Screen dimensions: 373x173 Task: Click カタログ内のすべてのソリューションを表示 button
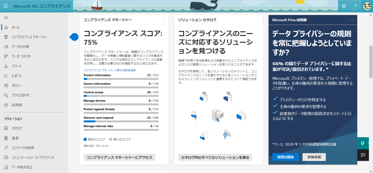point(215,157)
